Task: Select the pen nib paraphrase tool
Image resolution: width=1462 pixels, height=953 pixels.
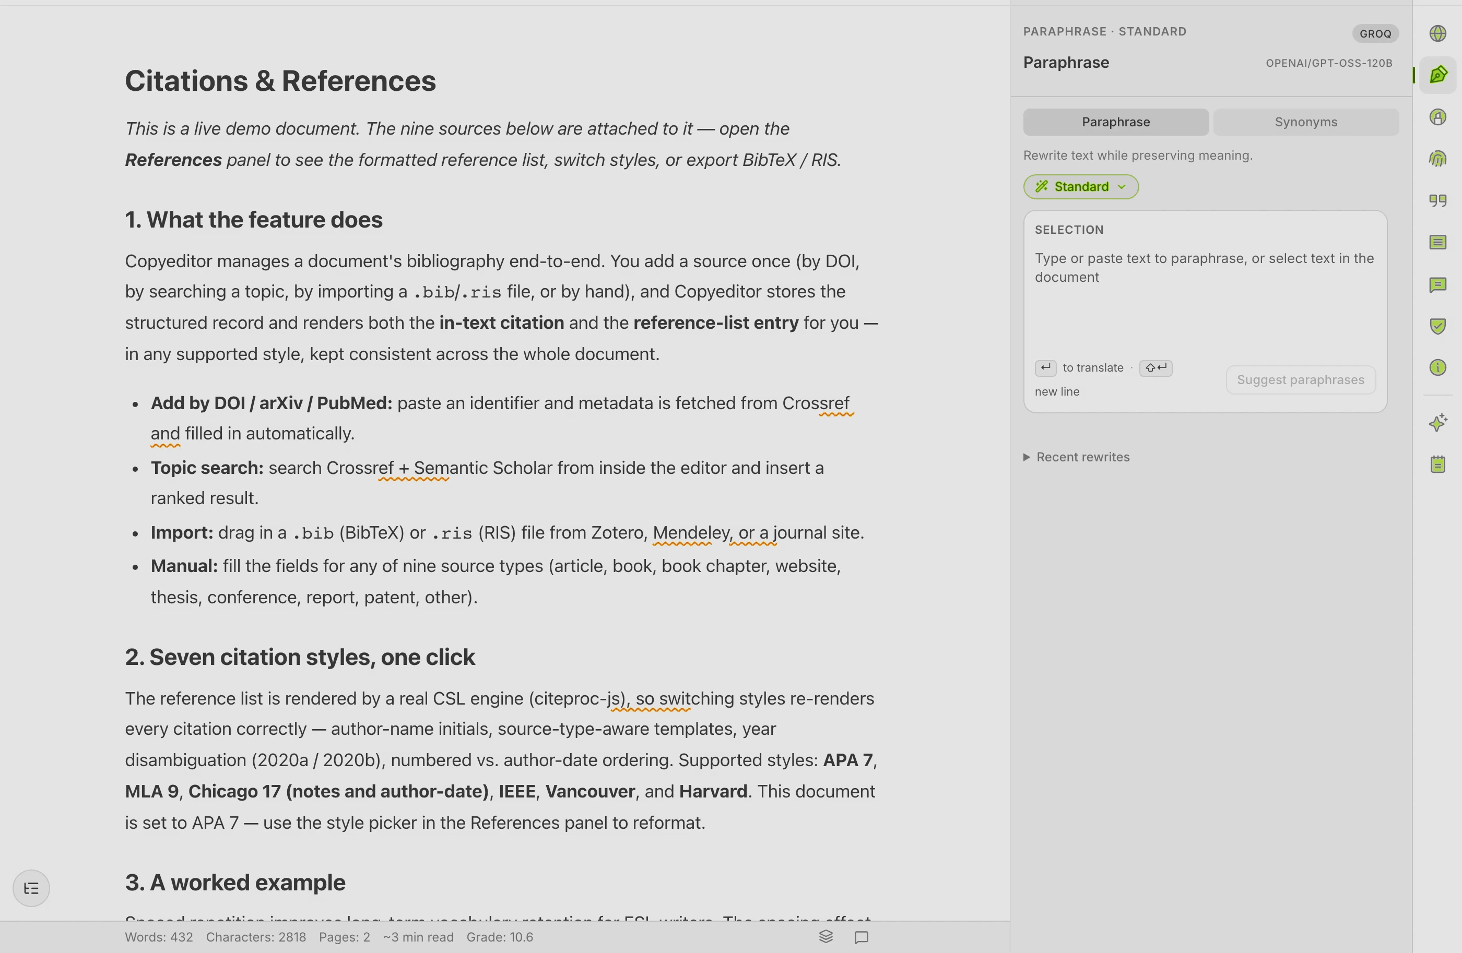Action: click(x=1437, y=75)
